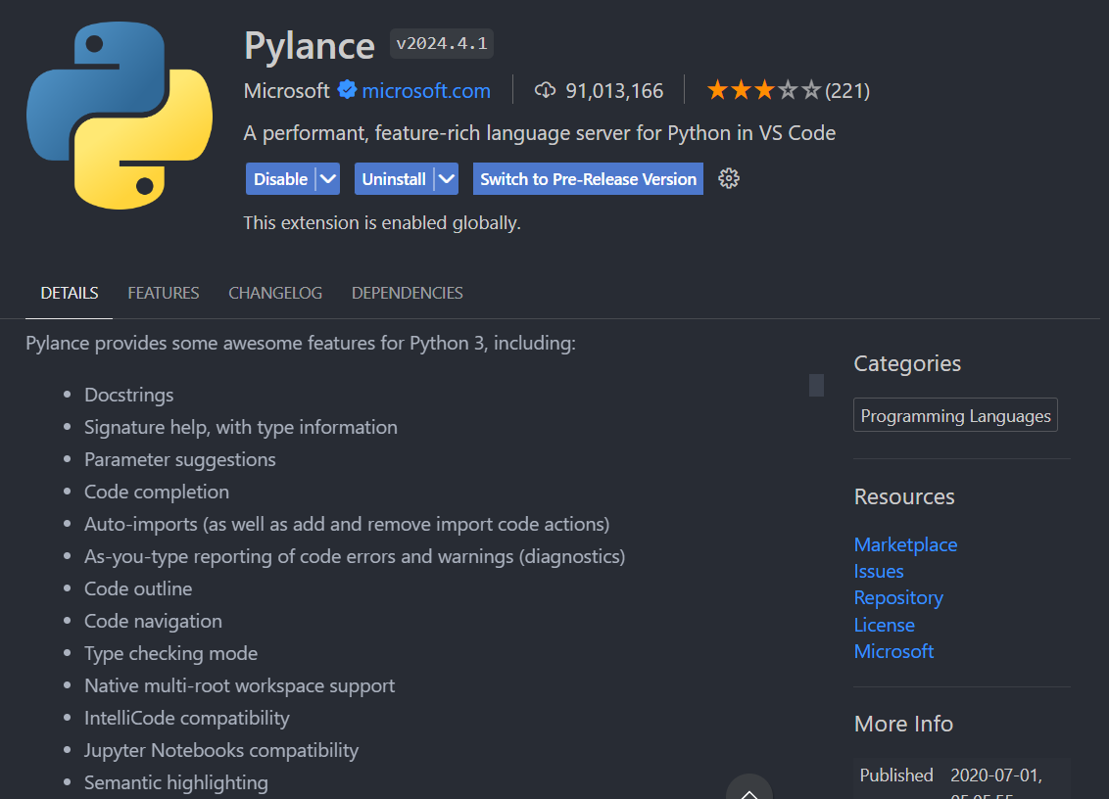Click the verified publisher badge icon

(347, 91)
